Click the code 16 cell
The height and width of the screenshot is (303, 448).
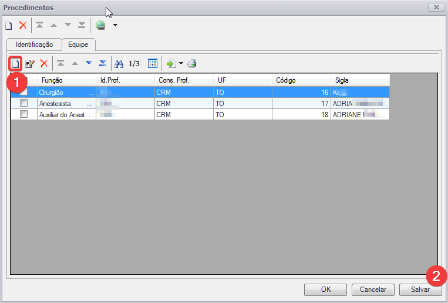click(x=301, y=93)
